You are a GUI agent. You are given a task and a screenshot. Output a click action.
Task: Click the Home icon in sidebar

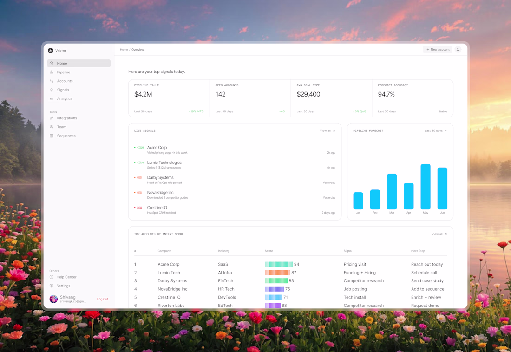click(x=52, y=63)
